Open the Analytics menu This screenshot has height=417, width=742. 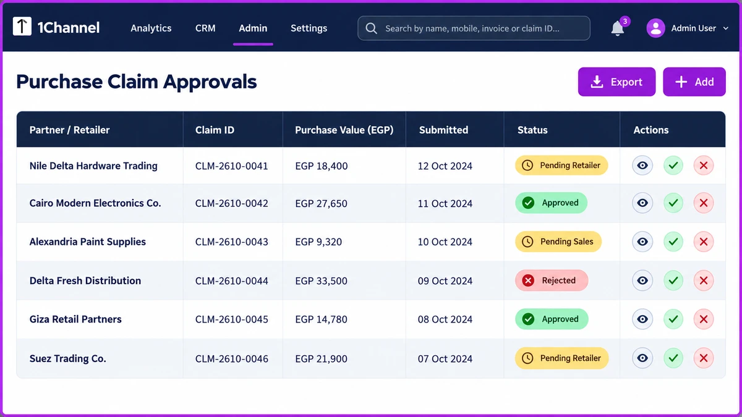pos(151,28)
